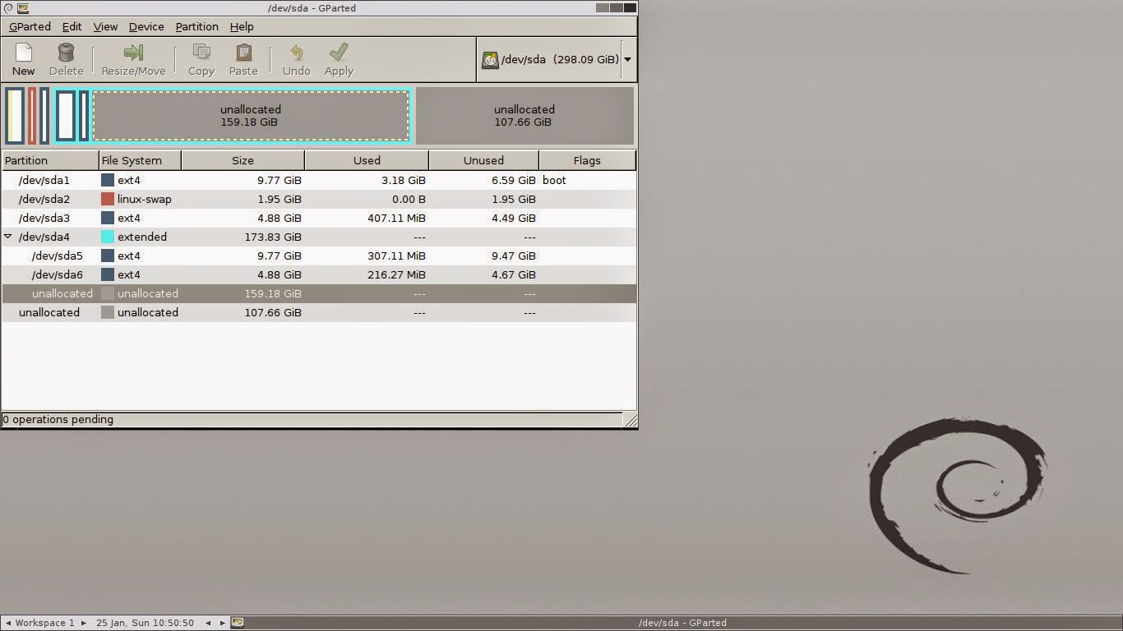This screenshot has height=631, width=1123.
Task: Select the 159.18 GiB unallocated block in the disk map
Action: [x=251, y=116]
